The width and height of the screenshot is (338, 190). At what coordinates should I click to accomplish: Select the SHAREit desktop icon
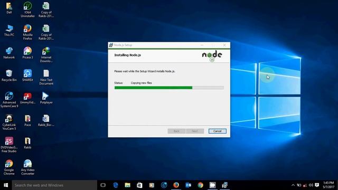(x=27, y=75)
